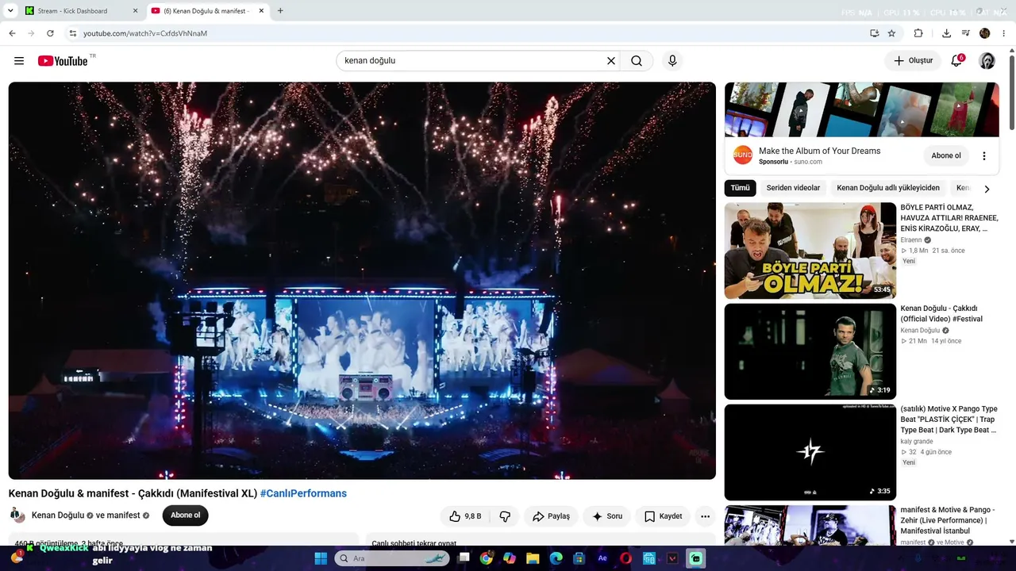
Task: Open the BÖYLE PARTİ OLMAZ video thumbnail
Action: coord(810,251)
